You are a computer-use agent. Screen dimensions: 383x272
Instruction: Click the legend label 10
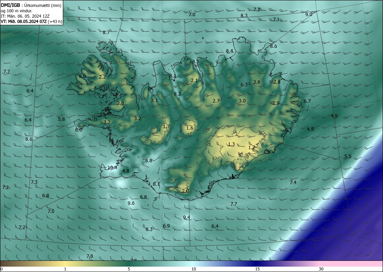click(193, 269)
